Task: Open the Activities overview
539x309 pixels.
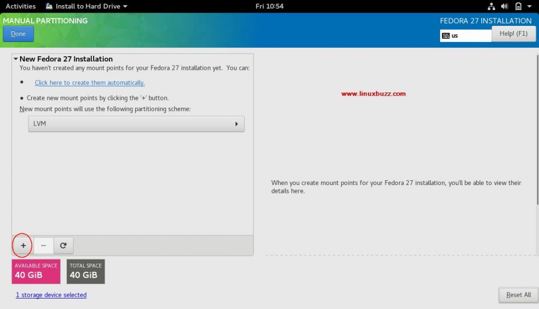Action: pos(21,6)
